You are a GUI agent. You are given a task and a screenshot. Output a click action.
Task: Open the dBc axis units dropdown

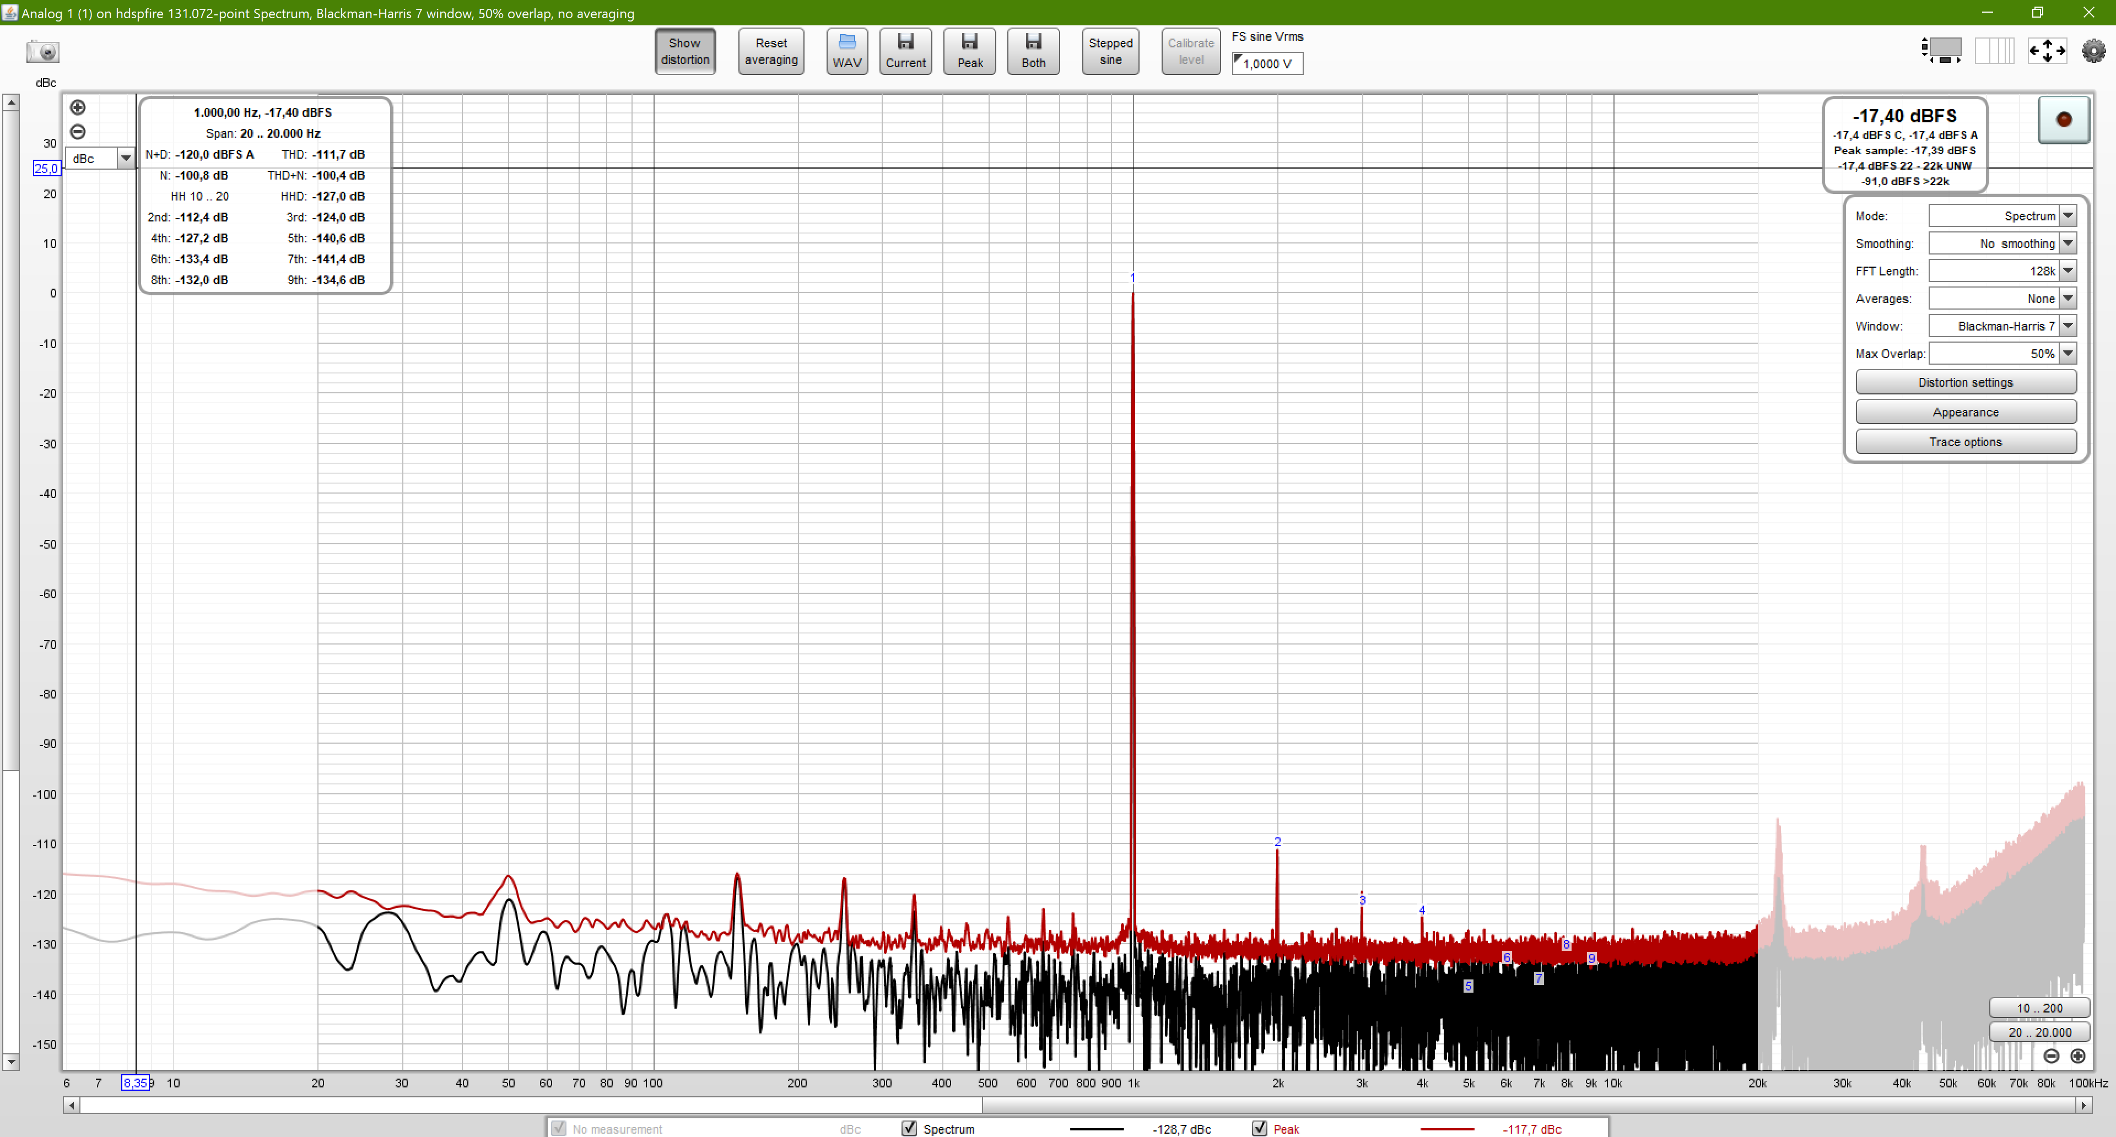click(x=125, y=159)
